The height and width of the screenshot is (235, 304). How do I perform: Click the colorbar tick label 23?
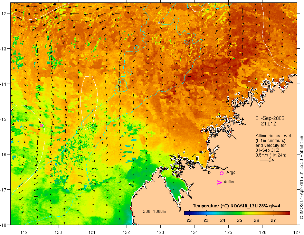206,220
